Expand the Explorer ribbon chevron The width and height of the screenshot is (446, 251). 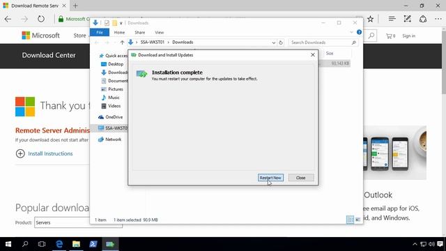coord(351,32)
